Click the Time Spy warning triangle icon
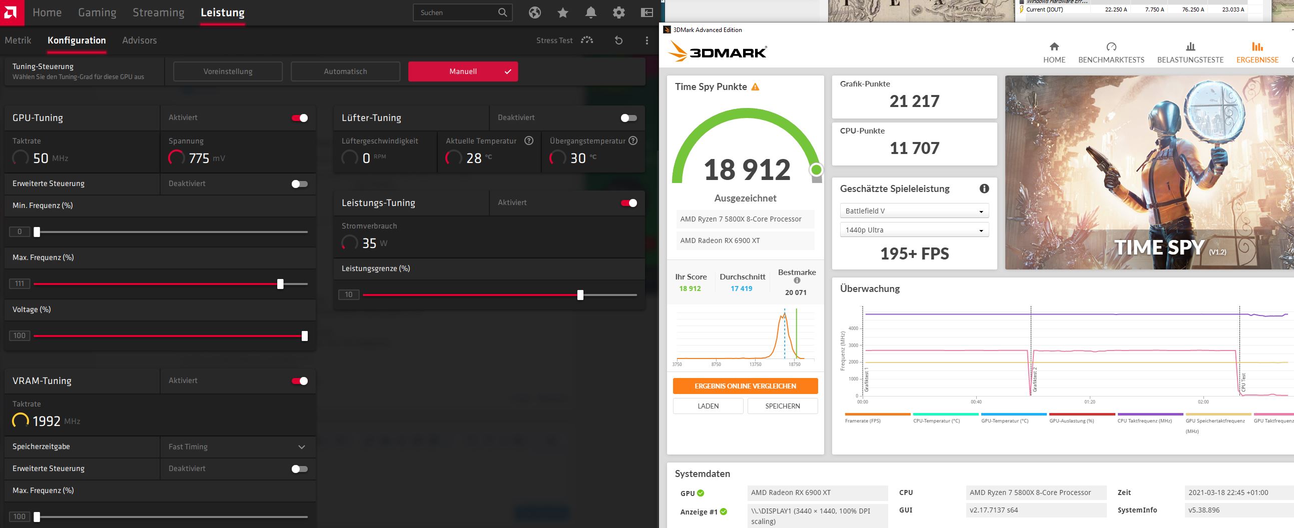 (755, 87)
